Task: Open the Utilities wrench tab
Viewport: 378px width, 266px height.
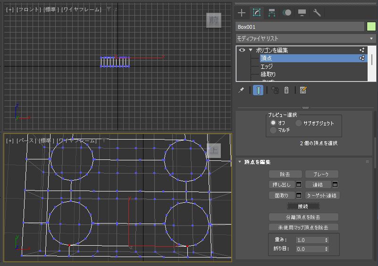Action: 317,13
